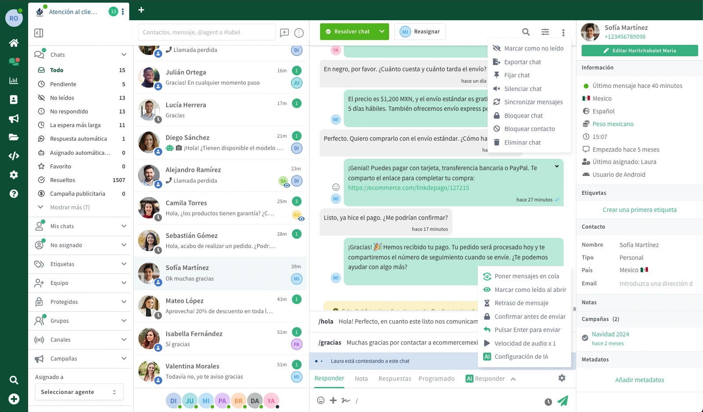Expand the Equipo section
The height and width of the screenshot is (412, 703).
(80, 283)
